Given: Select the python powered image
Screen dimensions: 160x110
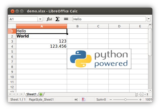Looking at the screenshot, I should [99, 59].
